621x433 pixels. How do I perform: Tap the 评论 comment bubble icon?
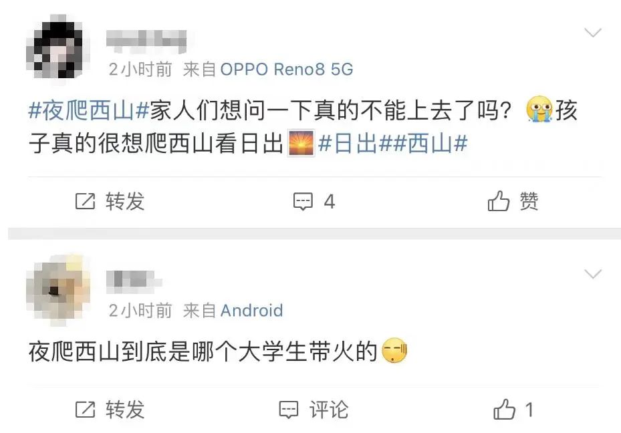[289, 409]
